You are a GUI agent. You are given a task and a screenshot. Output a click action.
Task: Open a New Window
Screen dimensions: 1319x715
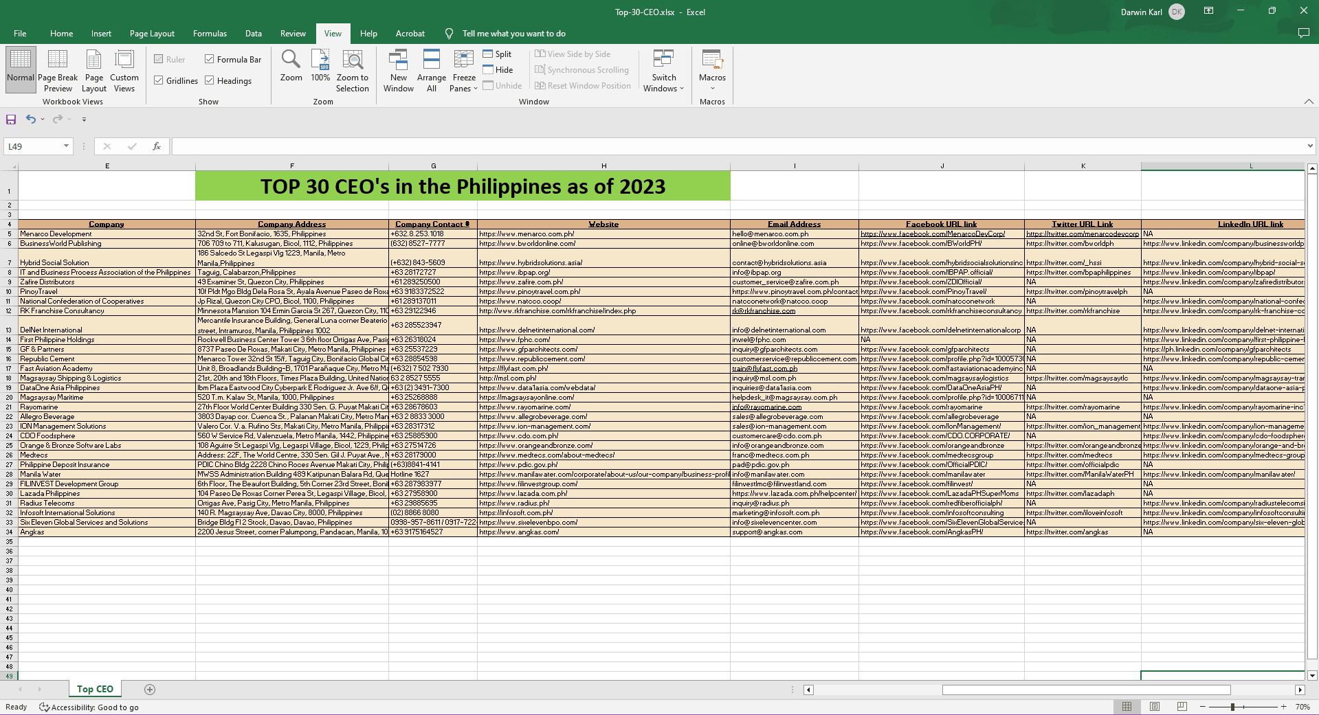pyautogui.click(x=399, y=69)
